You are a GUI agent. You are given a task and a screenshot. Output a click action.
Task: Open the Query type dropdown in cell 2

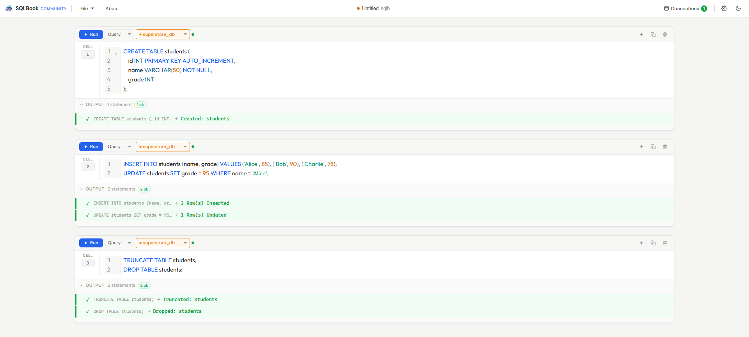pyautogui.click(x=119, y=146)
